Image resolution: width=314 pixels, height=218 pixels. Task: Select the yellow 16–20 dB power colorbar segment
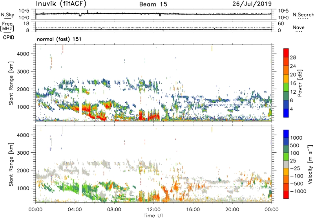[x=286, y=78]
